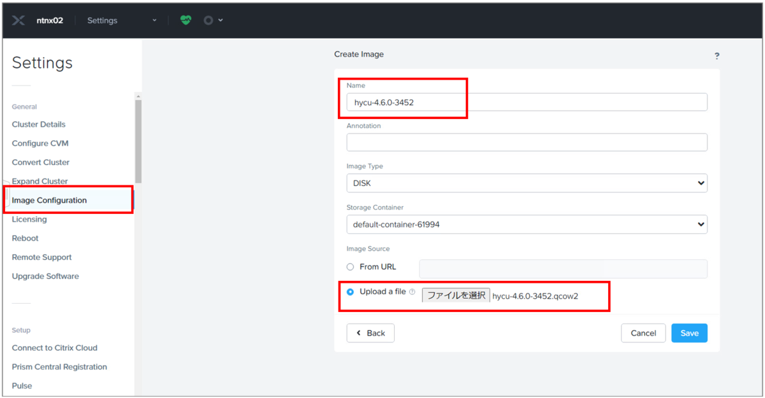Open Licensing settings
The width and height of the screenshot is (765, 398).
29,219
